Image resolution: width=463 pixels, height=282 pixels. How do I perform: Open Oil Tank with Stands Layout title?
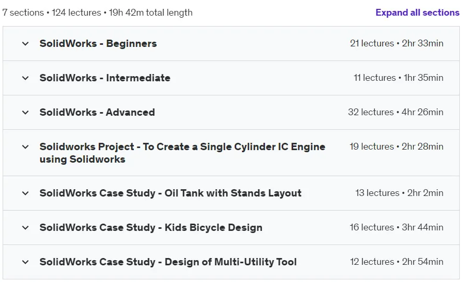[x=170, y=193]
